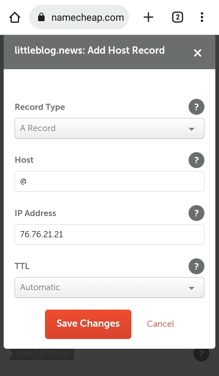The height and width of the screenshot is (376, 219).
Task: Click the Record Type help icon
Action: coord(196,107)
